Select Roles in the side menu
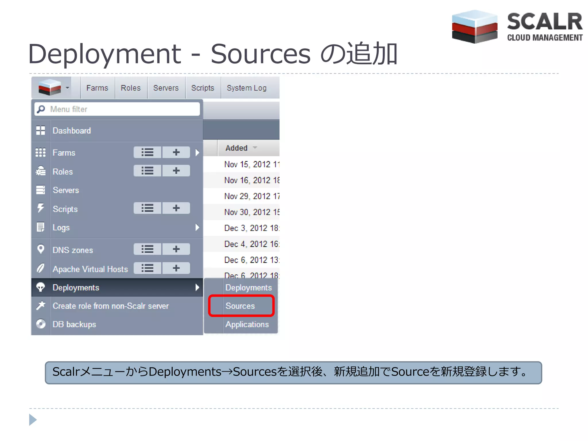 (63, 172)
